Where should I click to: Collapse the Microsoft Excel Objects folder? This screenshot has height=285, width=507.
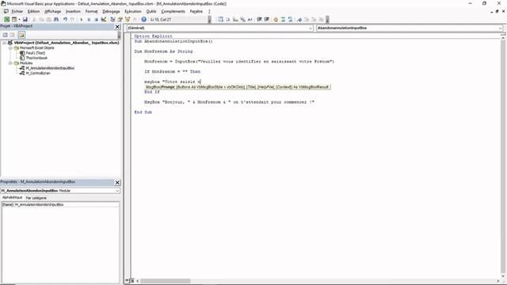coord(10,47)
